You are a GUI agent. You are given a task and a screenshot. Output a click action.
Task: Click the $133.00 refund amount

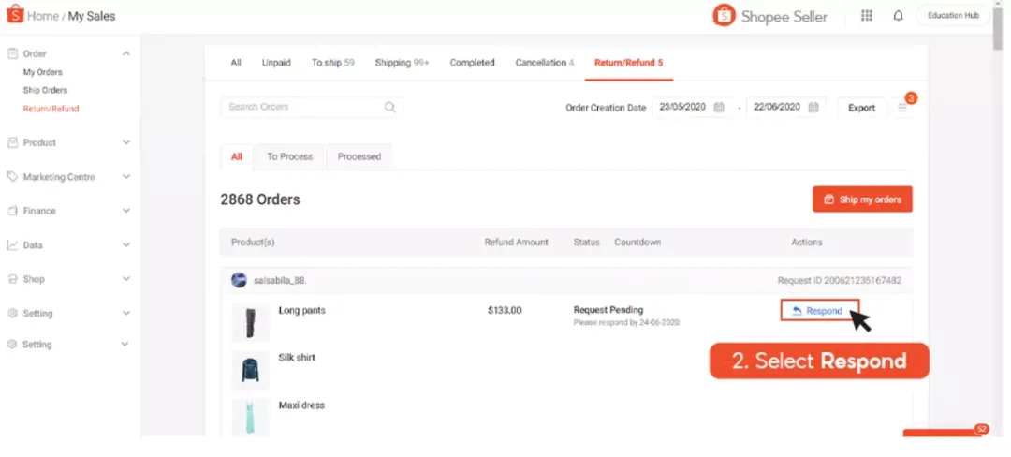coord(505,310)
